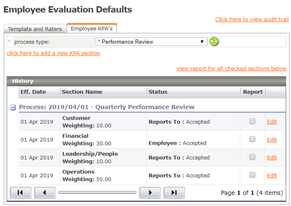Open the process type dropdown
The image size is (291, 206).
pyautogui.click(x=151, y=42)
